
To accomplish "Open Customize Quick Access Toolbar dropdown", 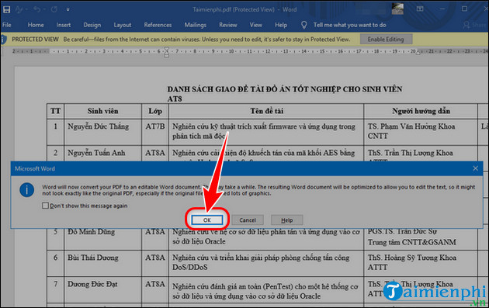I will pos(68,9).
